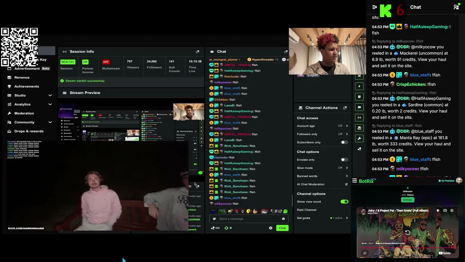Click wrench icon in right toolbar
This screenshot has width=465, height=262.
(x=359, y=138)
